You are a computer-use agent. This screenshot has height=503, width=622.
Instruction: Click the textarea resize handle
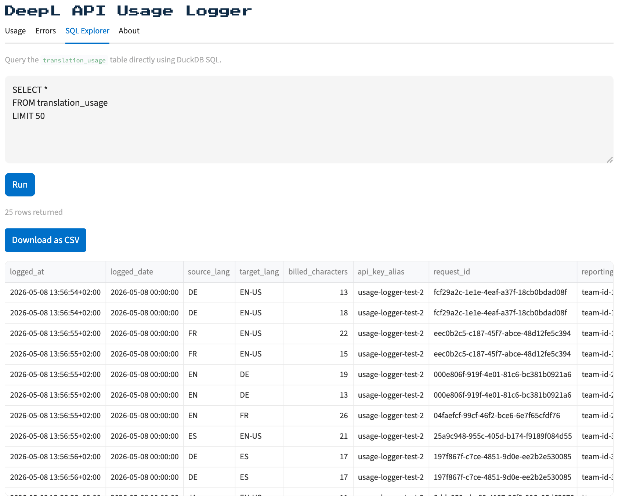tap(610, 160)
